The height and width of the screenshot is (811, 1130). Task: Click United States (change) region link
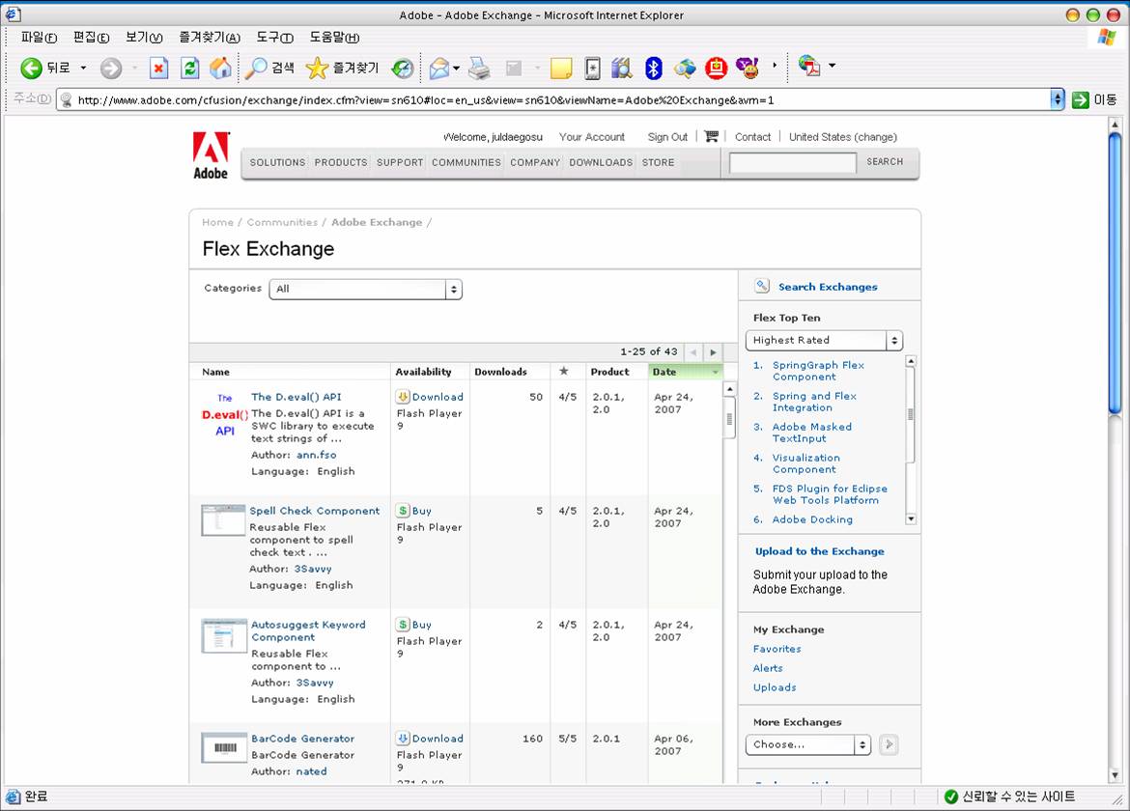click(842, 137)
